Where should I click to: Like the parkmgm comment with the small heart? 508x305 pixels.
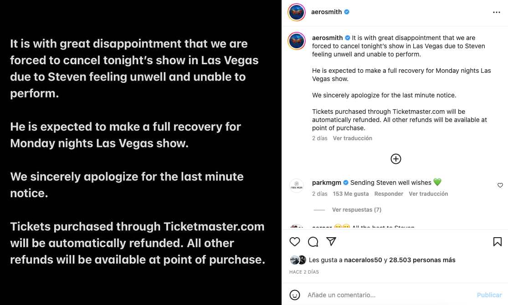point(500,185)
